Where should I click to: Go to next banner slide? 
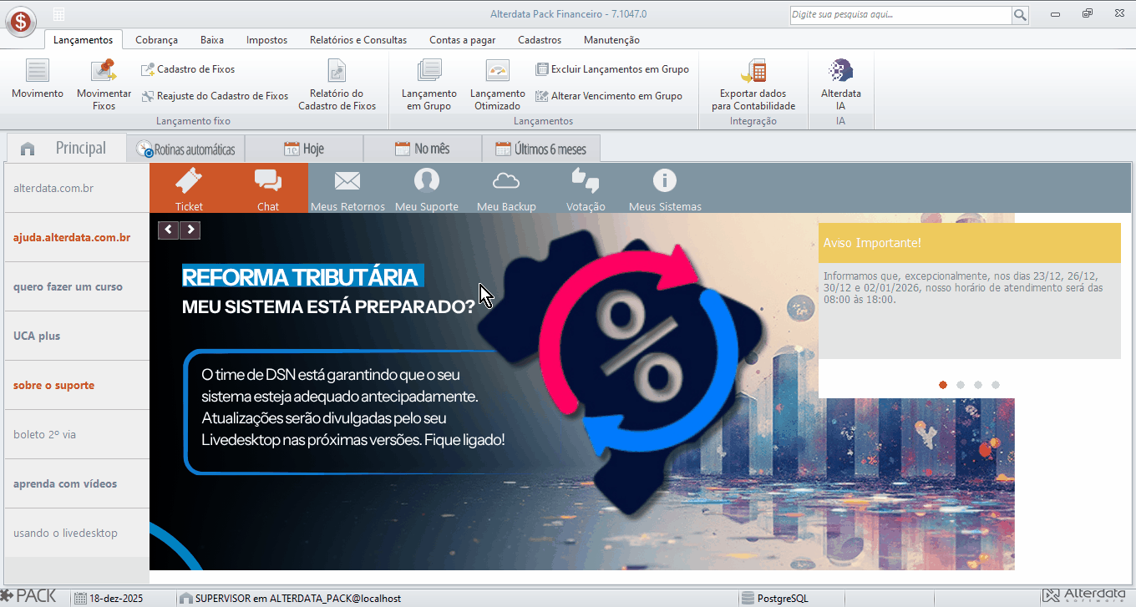point(190,230)
